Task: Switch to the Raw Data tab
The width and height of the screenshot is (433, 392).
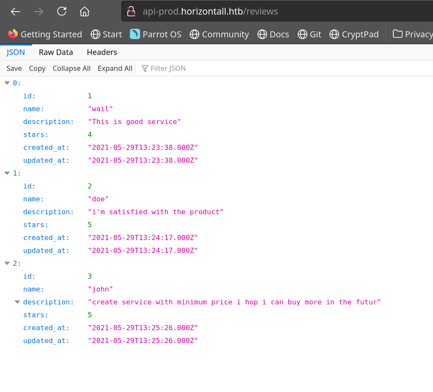Action: point(56,52)
